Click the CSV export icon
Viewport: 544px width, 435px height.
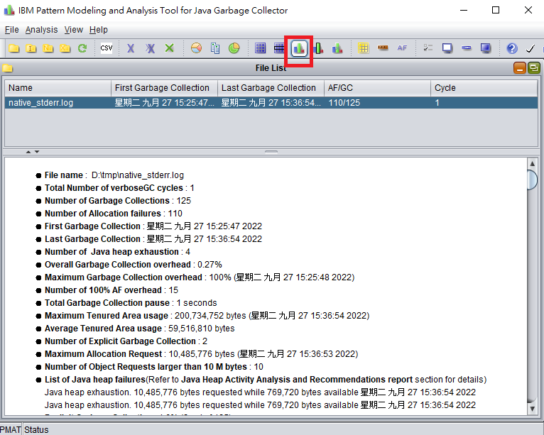click(106, 48)
